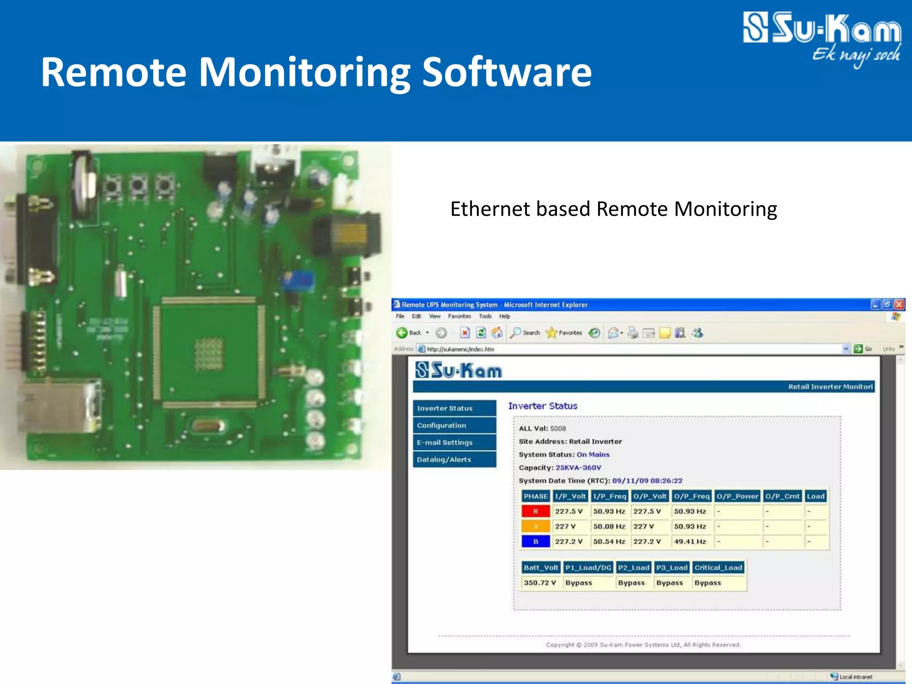Open the Datalog/Alerts sidebar link
Image resolution: width=912 pixels, height=684 pixels.
(x=455, y=460)
